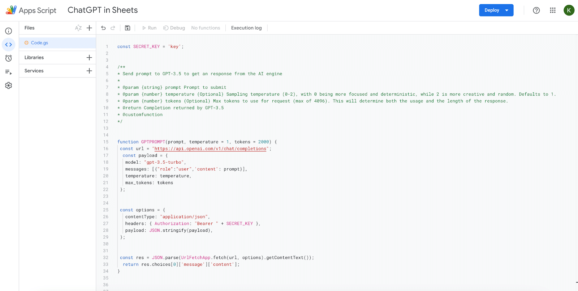The height and width of the screenshot is (291, 578).
Task: Click the Run button
Action: click(x=149, y=28)
